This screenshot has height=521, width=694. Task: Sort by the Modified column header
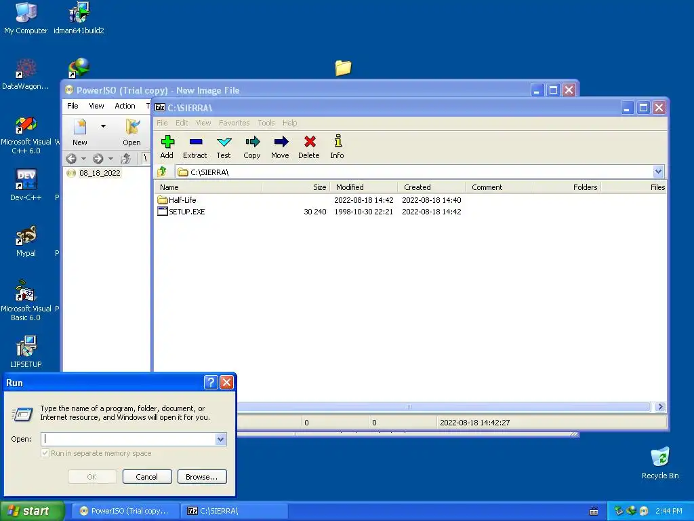point(364,187)
